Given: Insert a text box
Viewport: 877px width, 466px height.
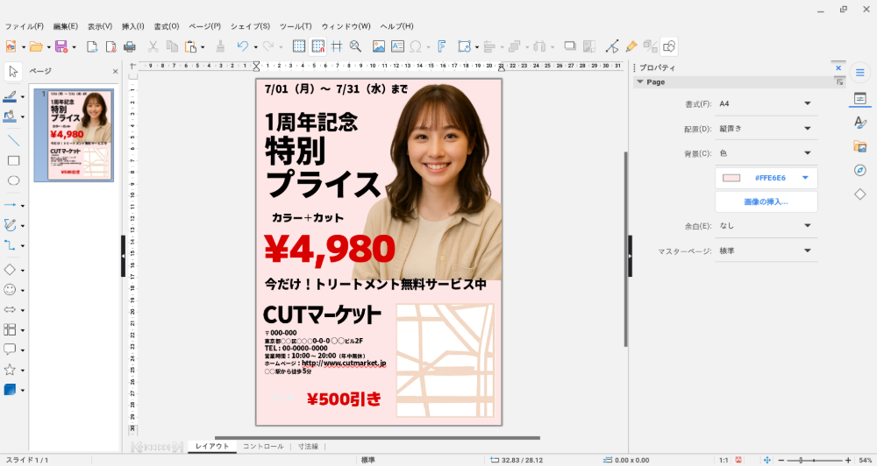Looking at the screenshot, I should point(397,47).
